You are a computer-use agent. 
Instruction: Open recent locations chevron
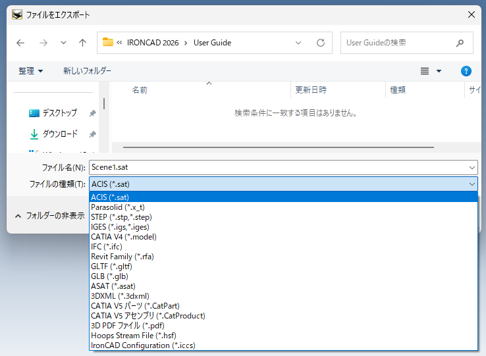click(x=63, y=43)
